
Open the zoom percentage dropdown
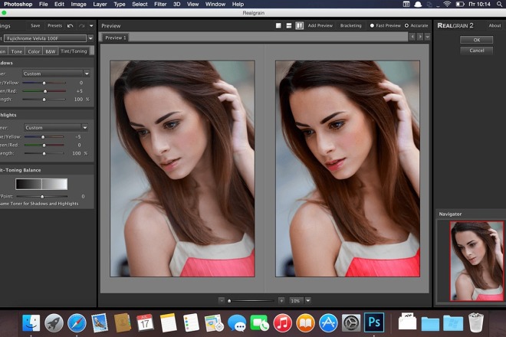coord(307,300)
